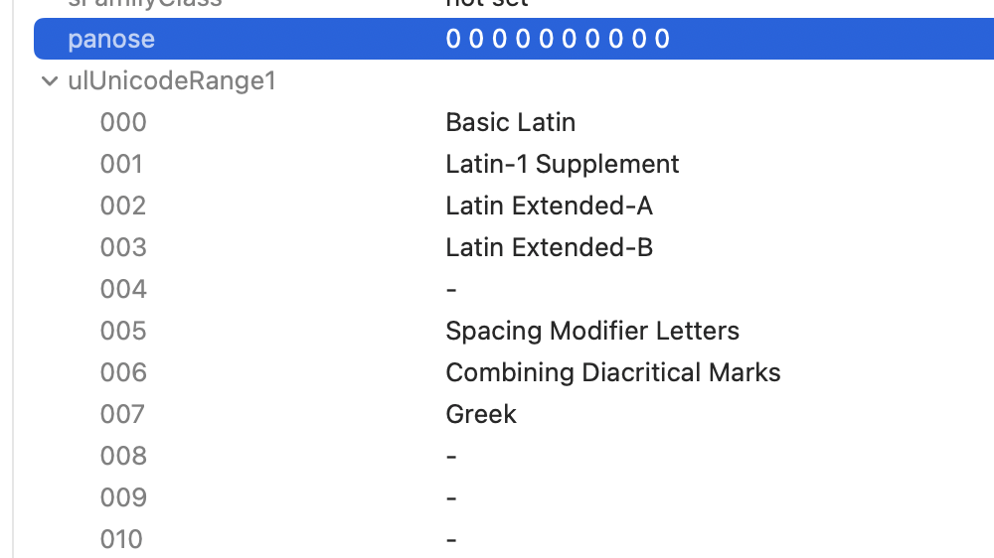Click the Latin Extended-B value
Image resolution: width=994 pixels, height=558 pixels.
point(549,248)
